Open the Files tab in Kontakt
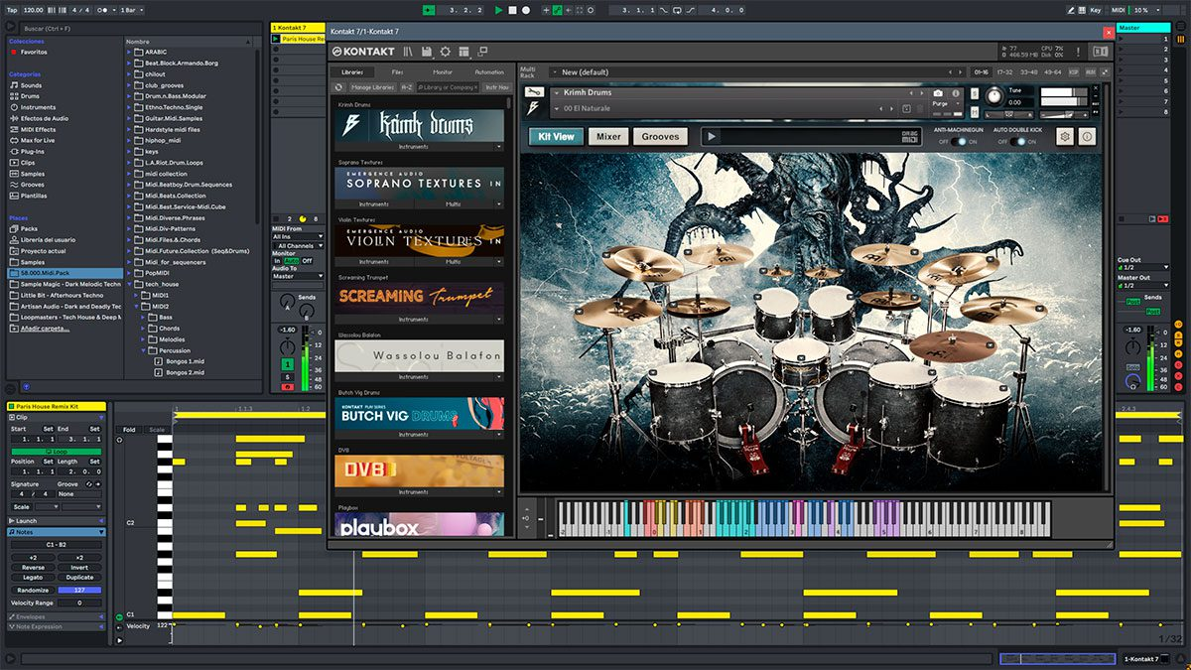Image resolution: width=1191 pixels, height=670 pixels. pyautogui.click(x=397, y=72)
